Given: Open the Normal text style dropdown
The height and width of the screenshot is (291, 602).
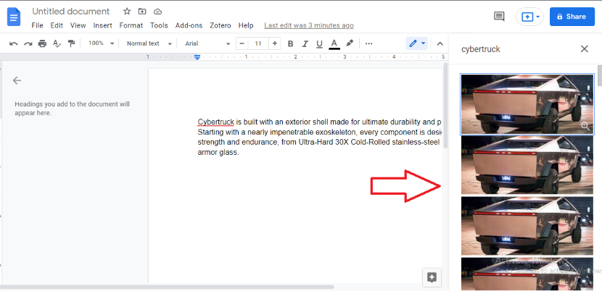Looking at the screenshot, I should [x=149, y=43].
